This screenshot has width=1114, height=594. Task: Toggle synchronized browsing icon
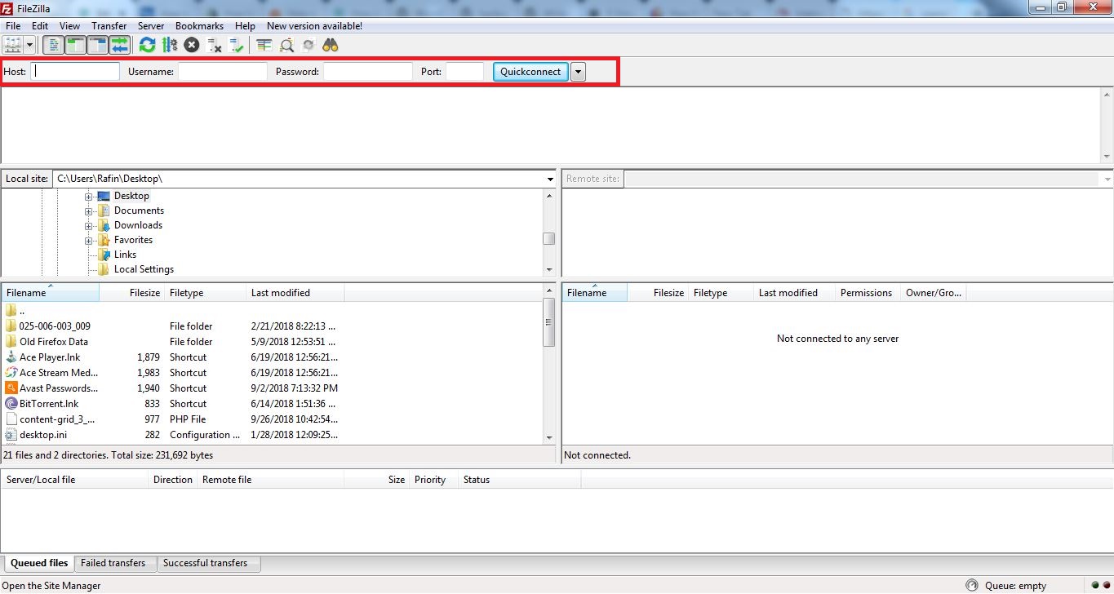tap(308, 45)
